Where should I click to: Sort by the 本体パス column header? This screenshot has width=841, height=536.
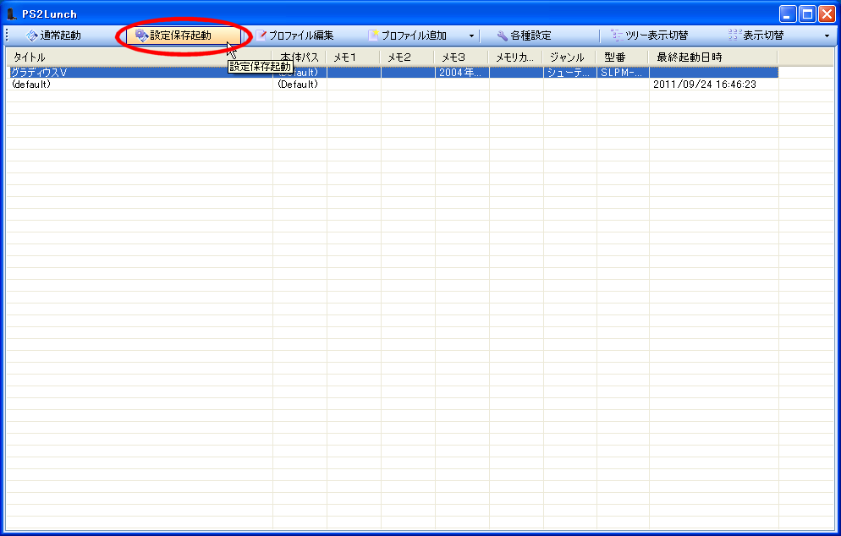pos(299,57)
